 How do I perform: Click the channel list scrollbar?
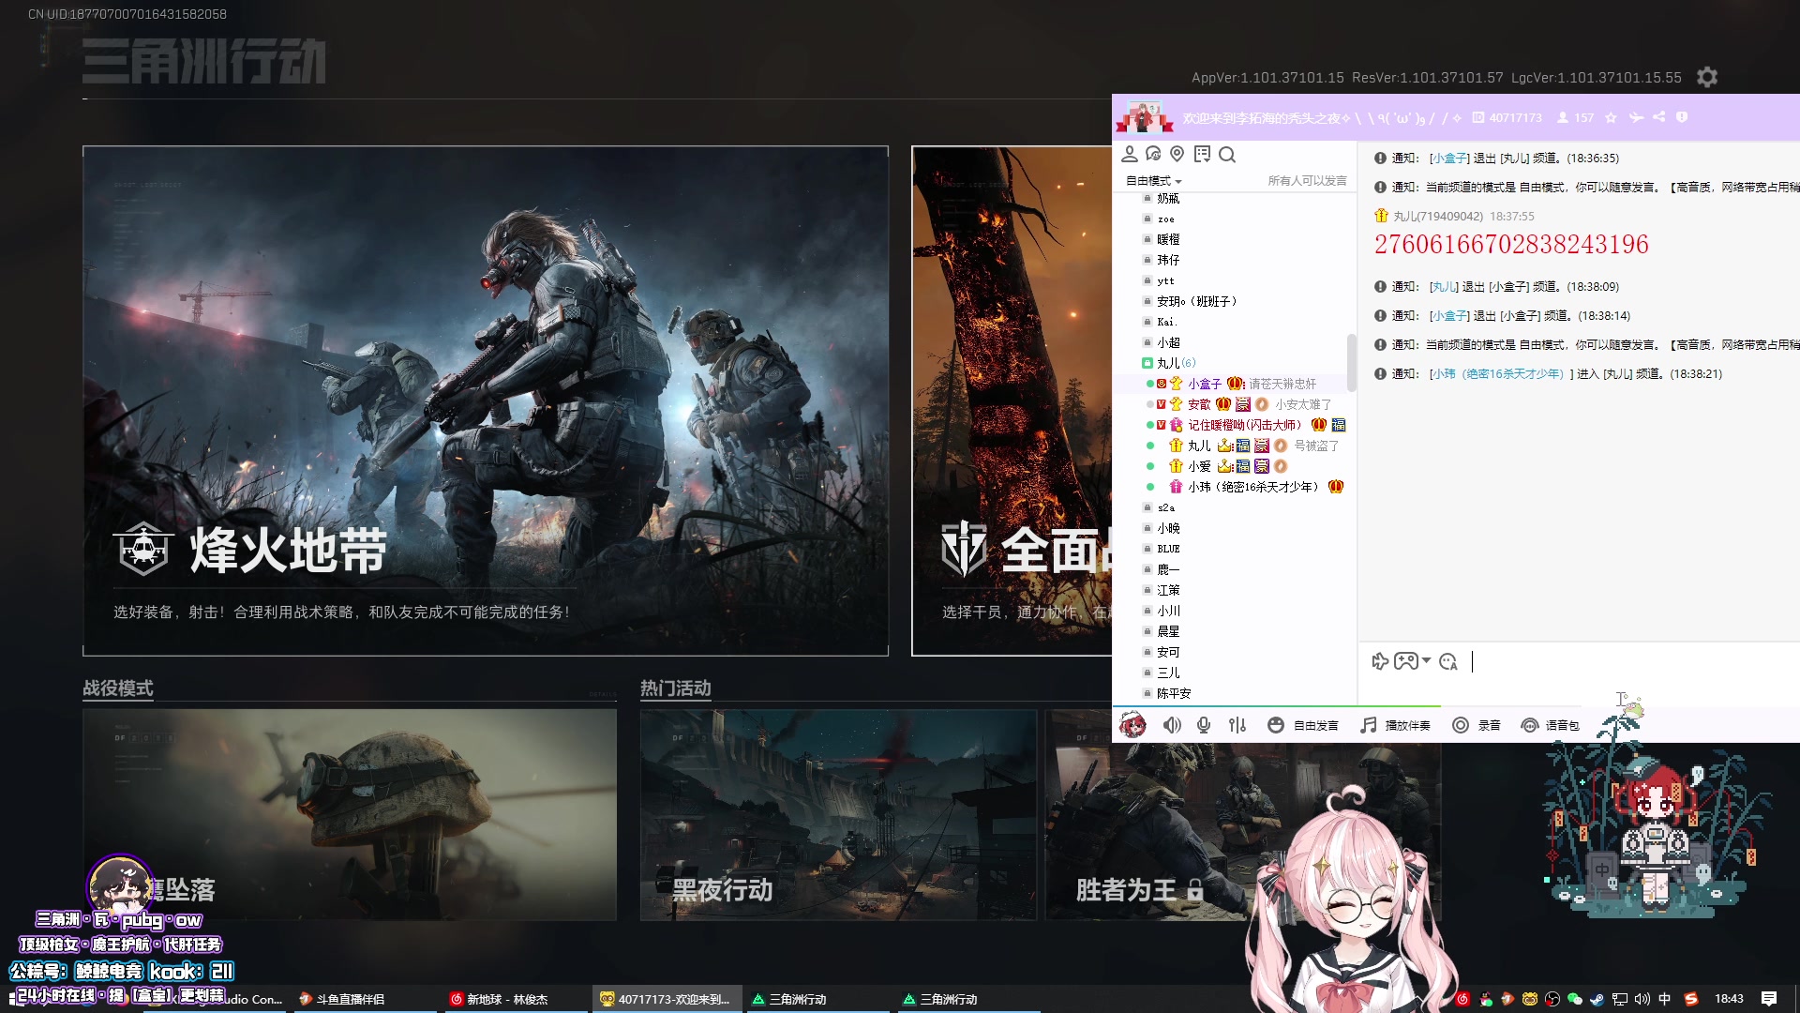tap(1351, 362)
